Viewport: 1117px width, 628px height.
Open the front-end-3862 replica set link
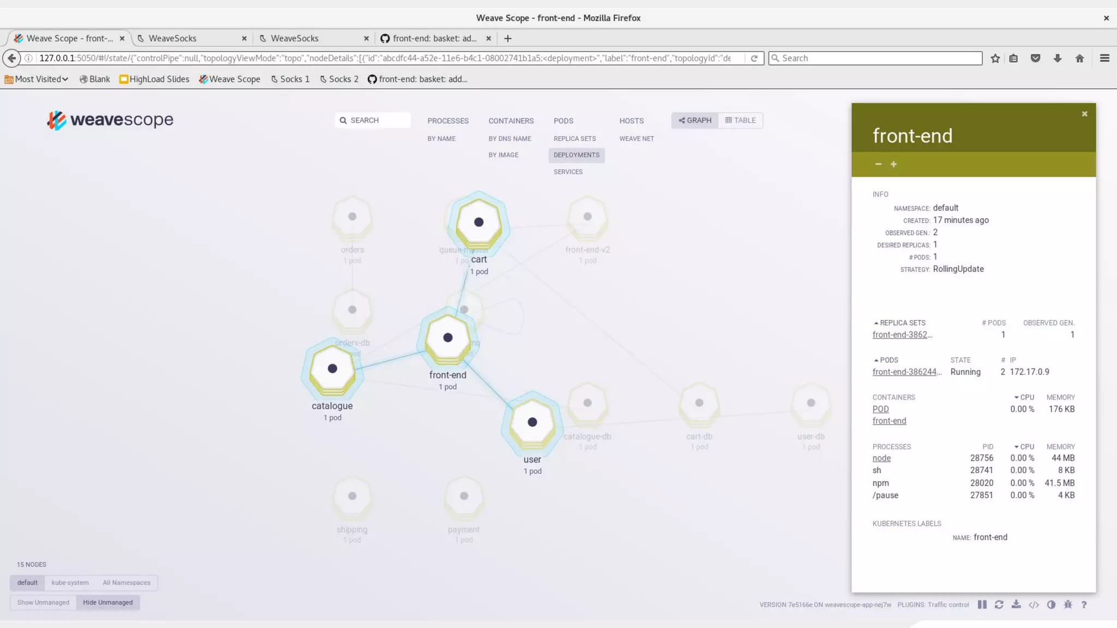pos(902,335)
